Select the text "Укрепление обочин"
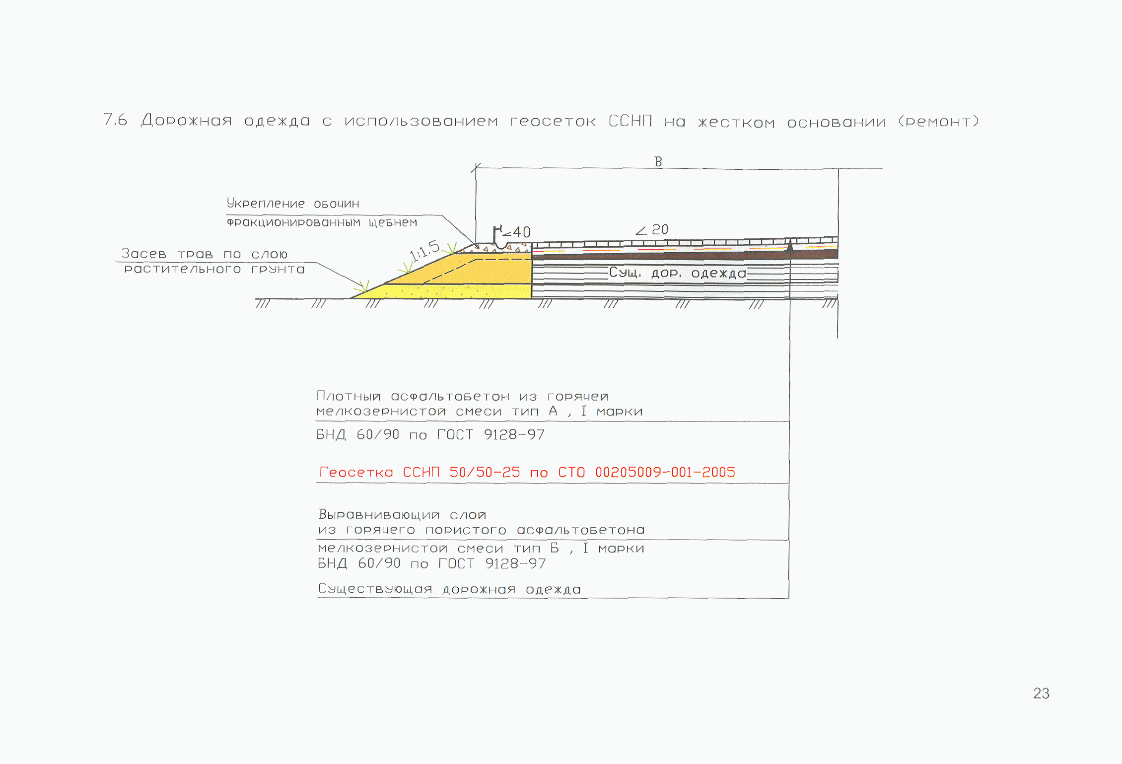 point(293,203)
